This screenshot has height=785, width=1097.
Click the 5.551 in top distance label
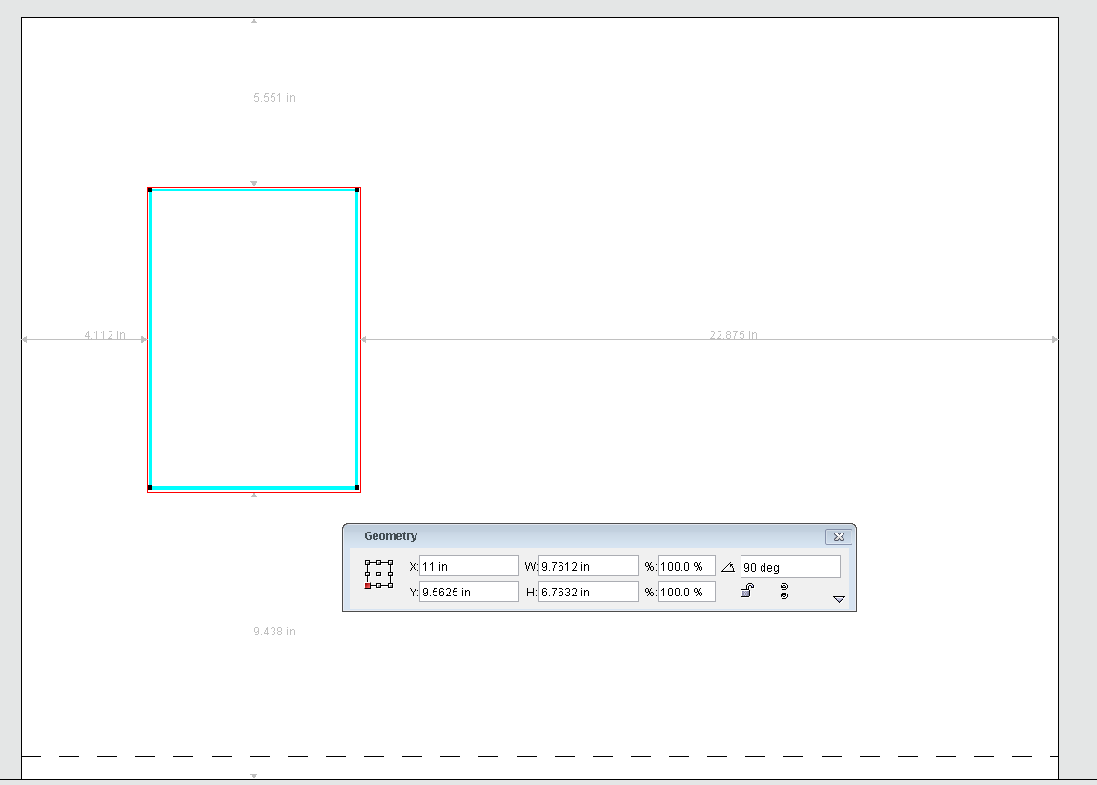point(274,98)
